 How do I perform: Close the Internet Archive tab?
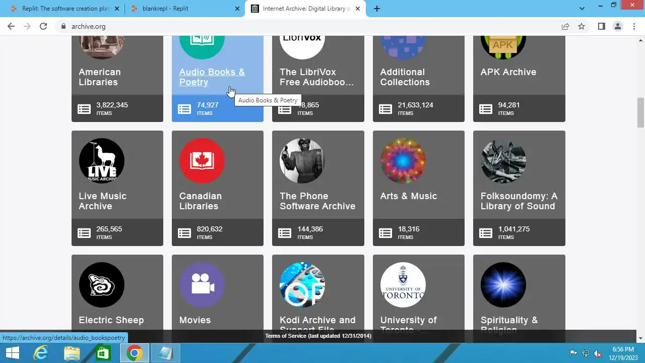(x=357, y=9)
